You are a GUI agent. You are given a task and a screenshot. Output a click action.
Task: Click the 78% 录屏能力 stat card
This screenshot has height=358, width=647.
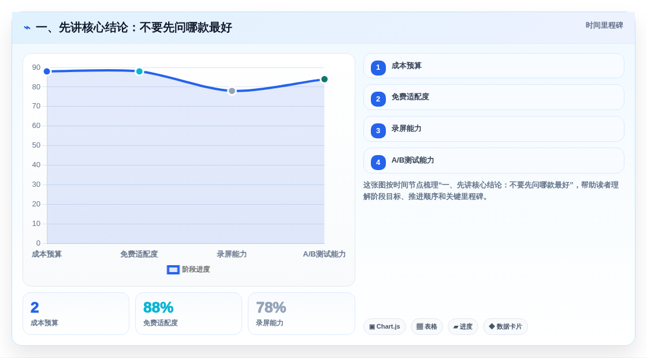(x=301, y=314)
